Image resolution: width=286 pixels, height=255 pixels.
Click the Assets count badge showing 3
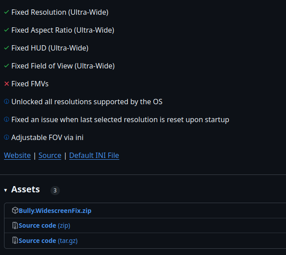pyautogui.click(x=55, y=191)
